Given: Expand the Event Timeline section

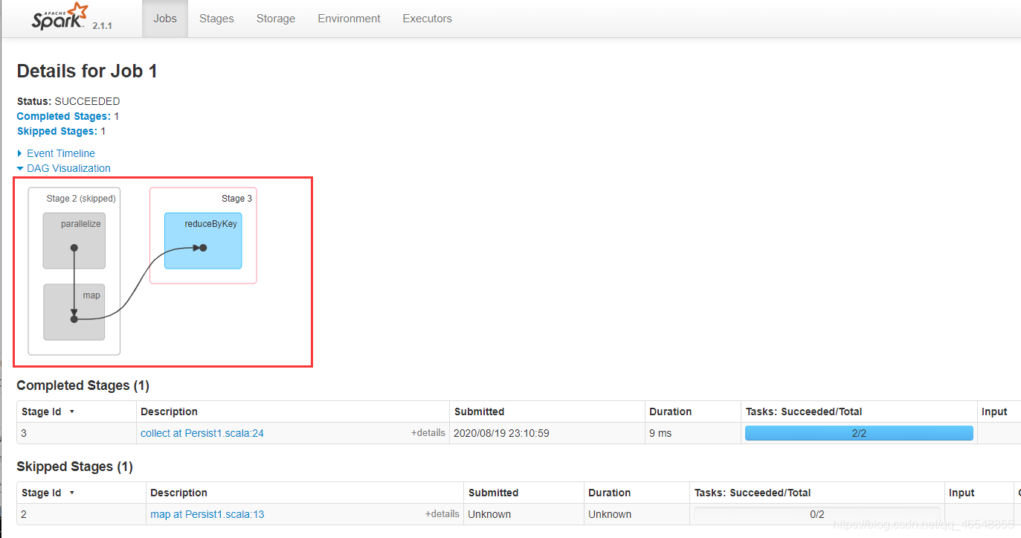Looking at the screenshot, I should 56,153.
